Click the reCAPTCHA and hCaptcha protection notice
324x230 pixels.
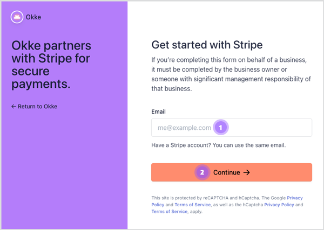[227, 205]
